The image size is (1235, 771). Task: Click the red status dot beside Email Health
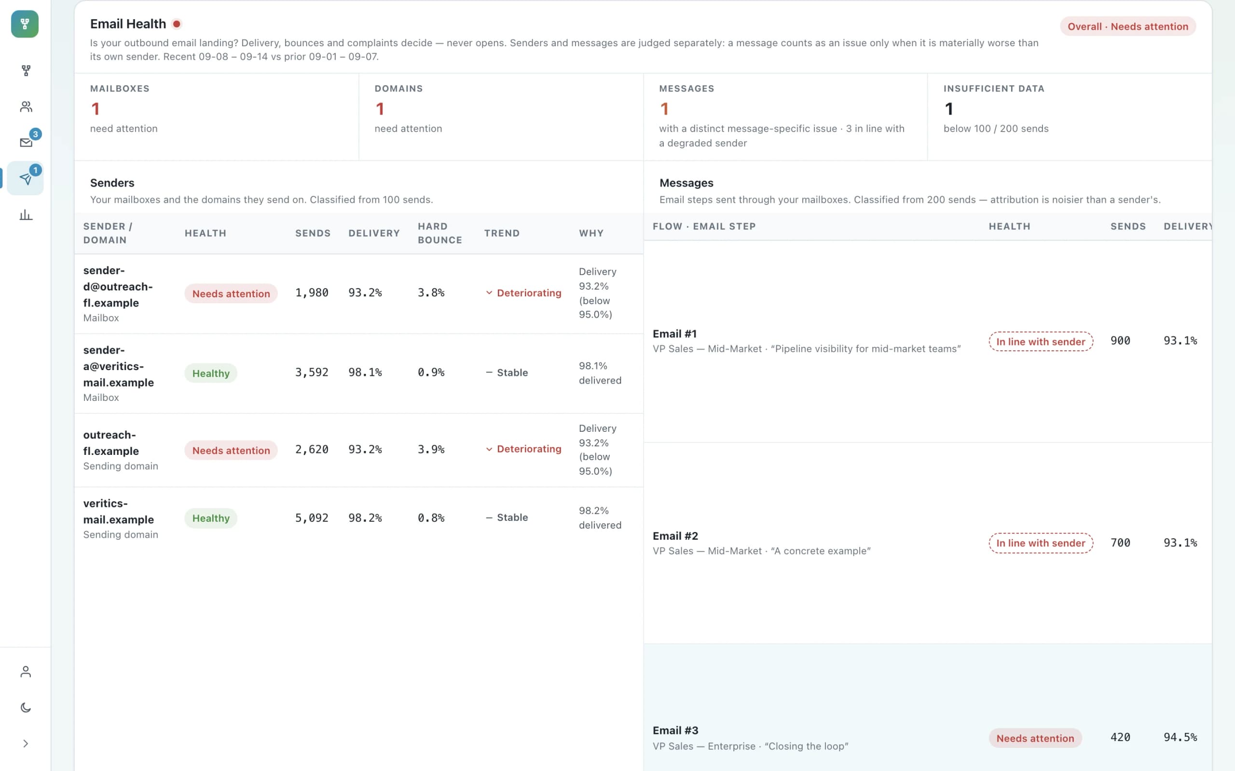click(x=177, y=24)
